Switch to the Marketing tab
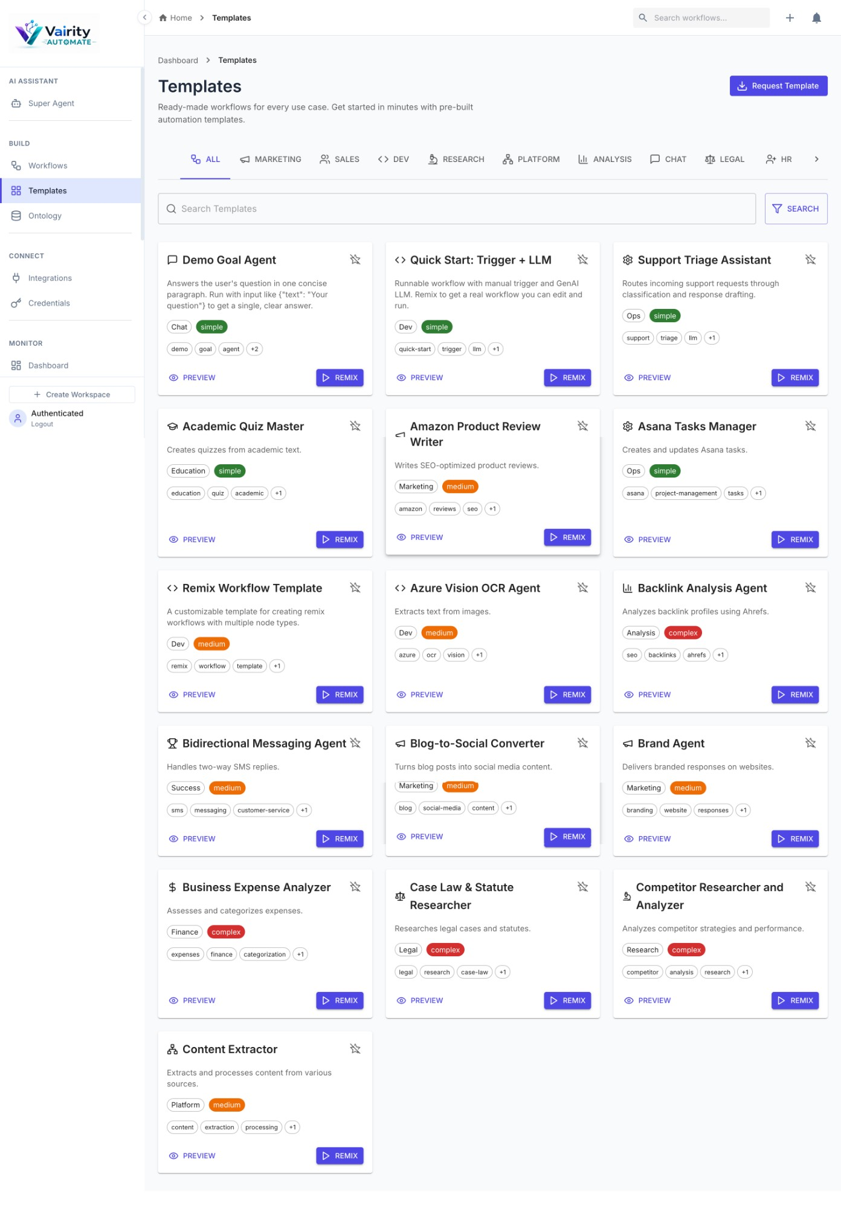 (x=271, y=160)
